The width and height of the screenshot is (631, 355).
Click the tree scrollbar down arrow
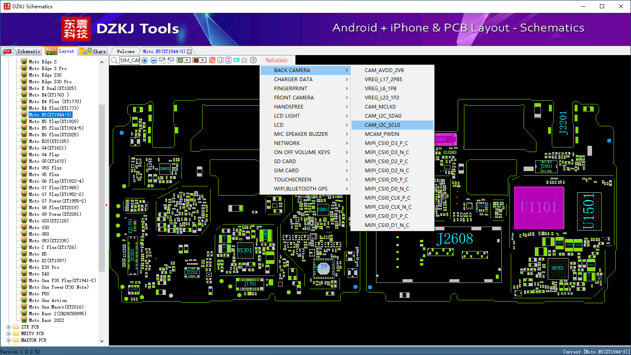[102, 341]
